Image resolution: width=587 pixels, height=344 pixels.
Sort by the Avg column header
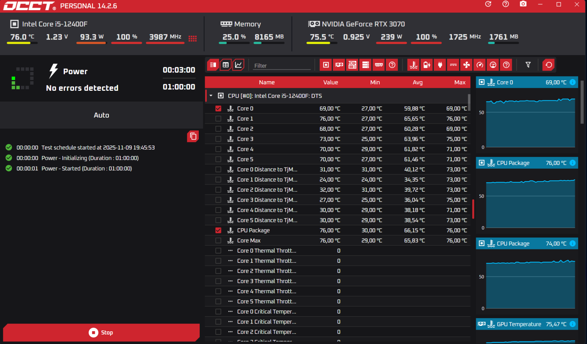418,82
